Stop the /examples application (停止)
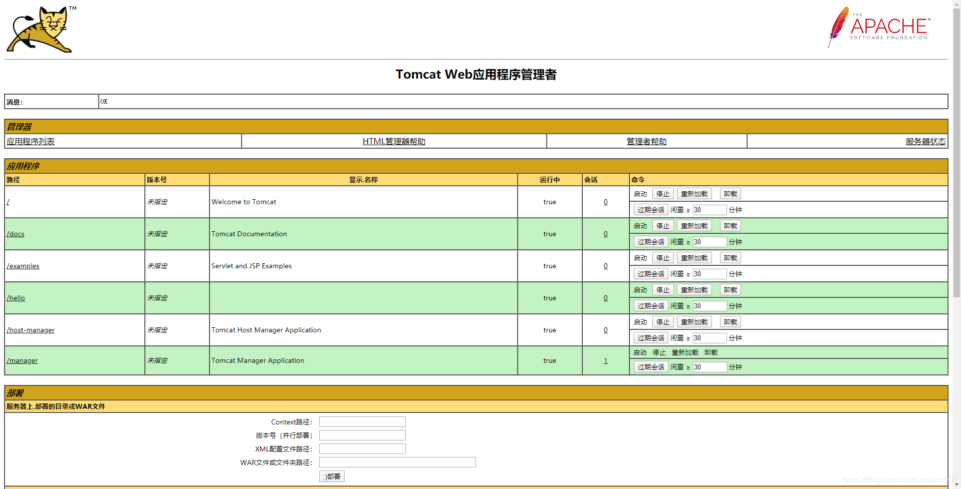 [663, 258]
